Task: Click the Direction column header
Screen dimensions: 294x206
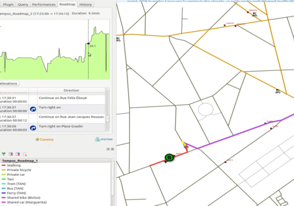Action: [x=71, y=90]
